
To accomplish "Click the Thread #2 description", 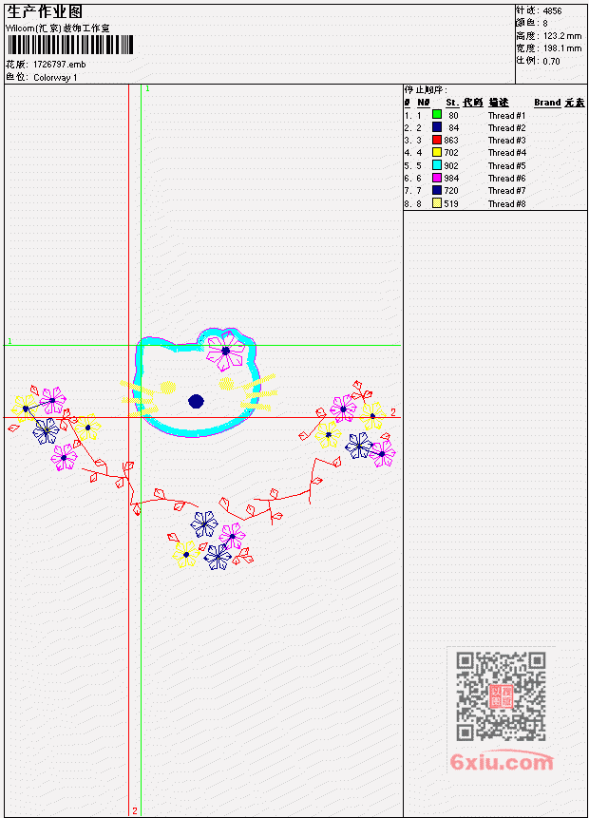I will point(506,128).
